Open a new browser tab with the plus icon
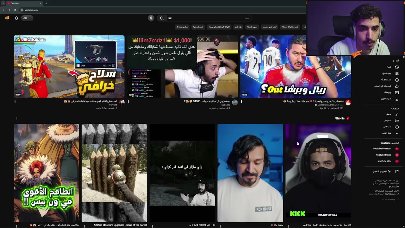 (x=46, y=3)
